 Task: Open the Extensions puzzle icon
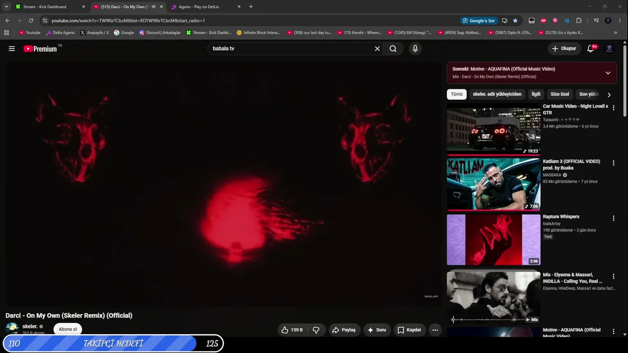click(579, 21)
